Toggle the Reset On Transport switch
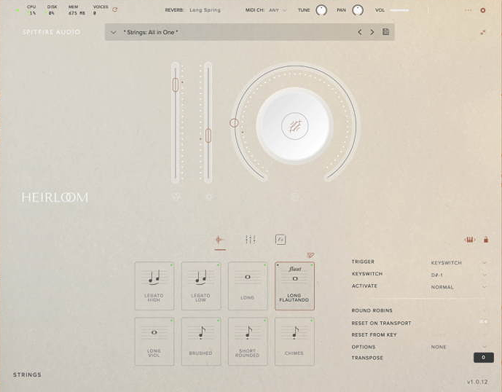Viewport: 502px width, 392px height. pos(484,322)
